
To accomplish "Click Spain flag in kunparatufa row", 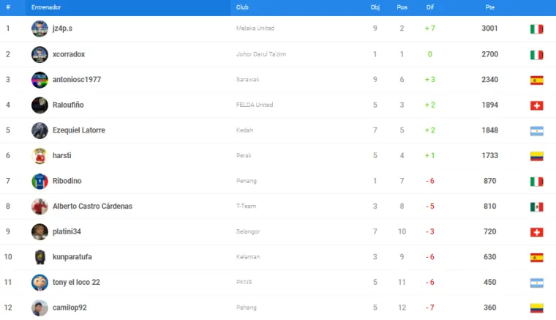I will click(x=536, y=258).
